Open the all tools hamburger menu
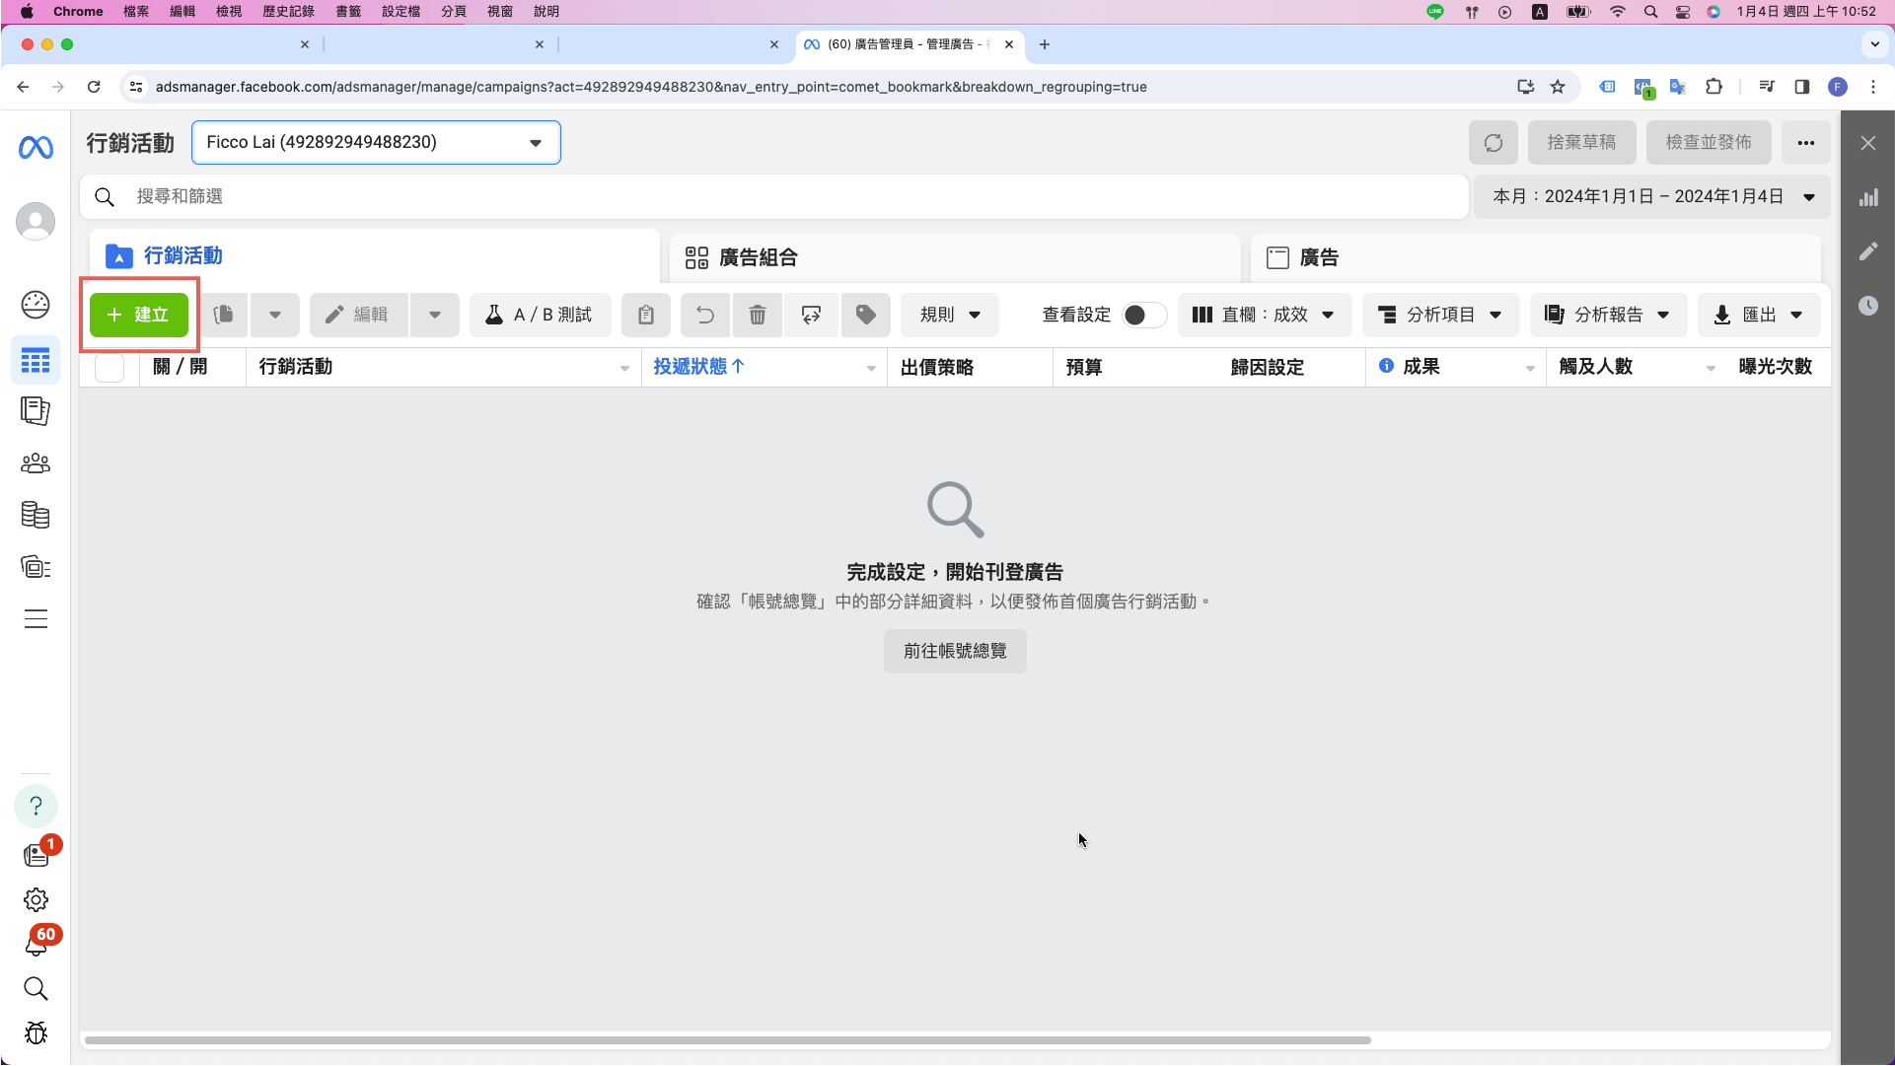The image size is (1895, 1066). pyautogui.click(x=36, y=619)
